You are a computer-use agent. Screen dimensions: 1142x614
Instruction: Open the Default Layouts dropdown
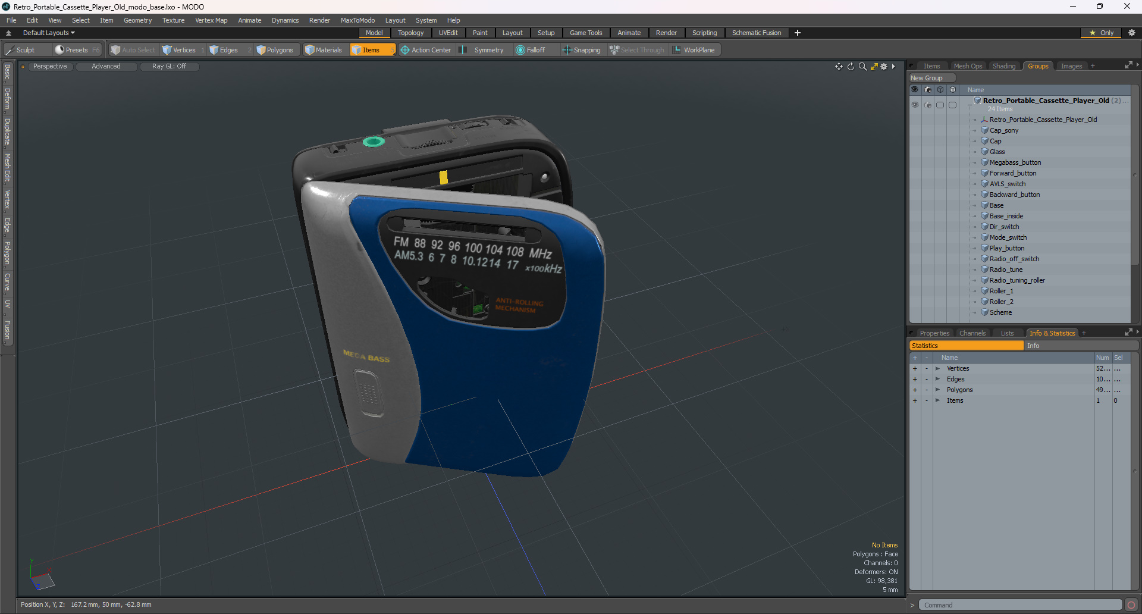click(49, 33)
